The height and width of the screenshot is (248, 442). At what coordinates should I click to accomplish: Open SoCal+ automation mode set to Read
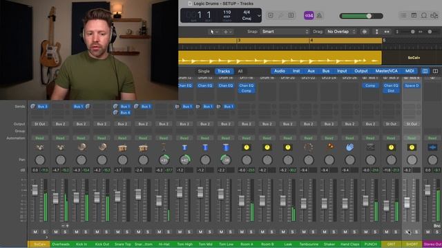tap(40, 138)
